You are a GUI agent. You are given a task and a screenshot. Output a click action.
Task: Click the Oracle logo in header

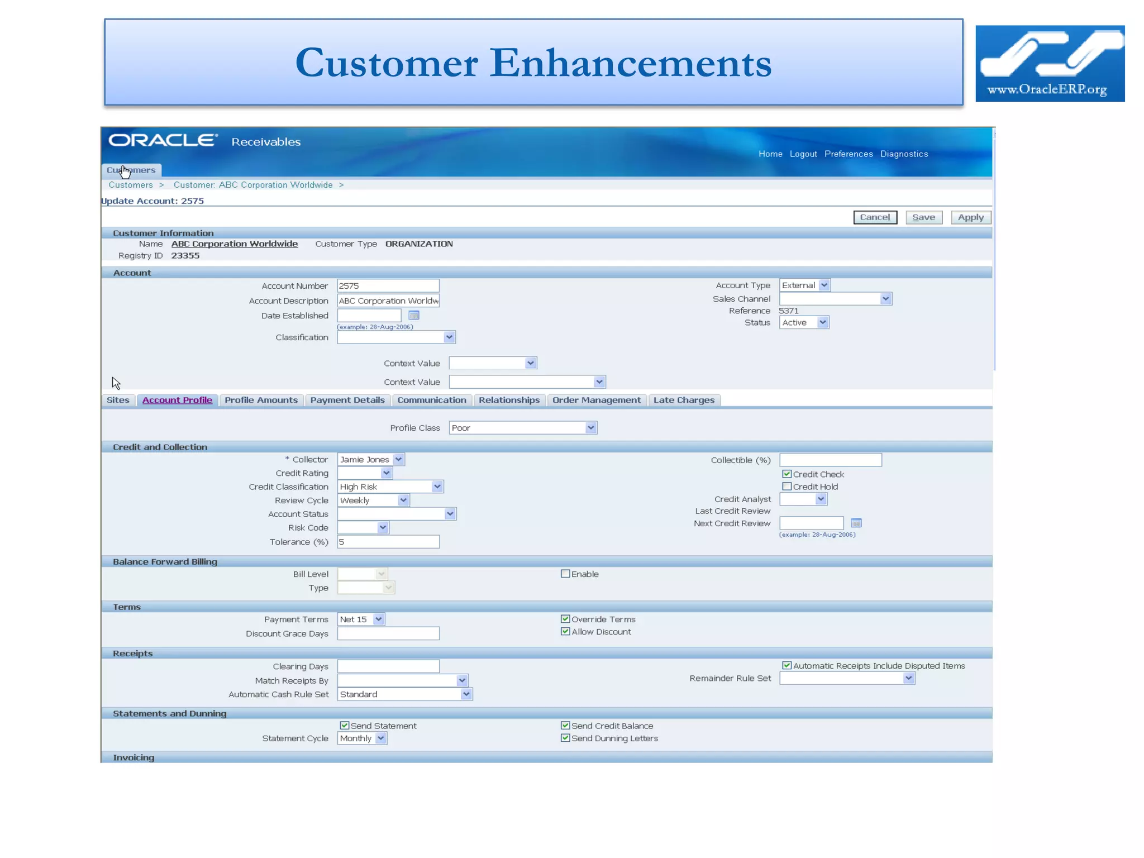point(163,140)
